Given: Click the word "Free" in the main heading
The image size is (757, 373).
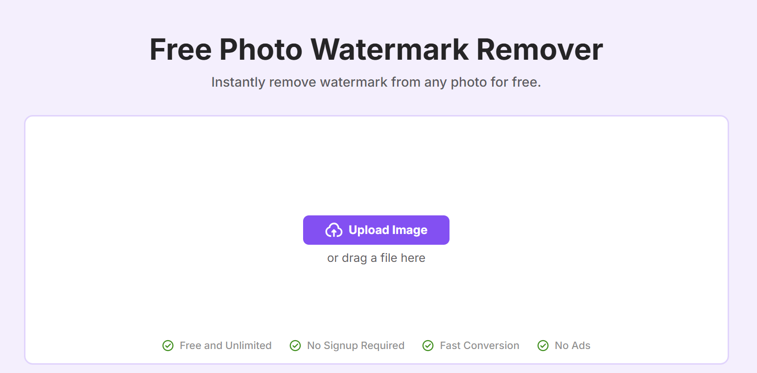Looking at the screenshot, I should click(180, 49).
